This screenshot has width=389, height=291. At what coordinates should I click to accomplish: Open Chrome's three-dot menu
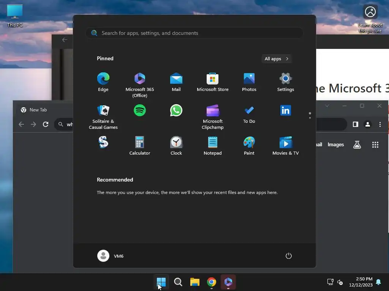tap(380, 124)
